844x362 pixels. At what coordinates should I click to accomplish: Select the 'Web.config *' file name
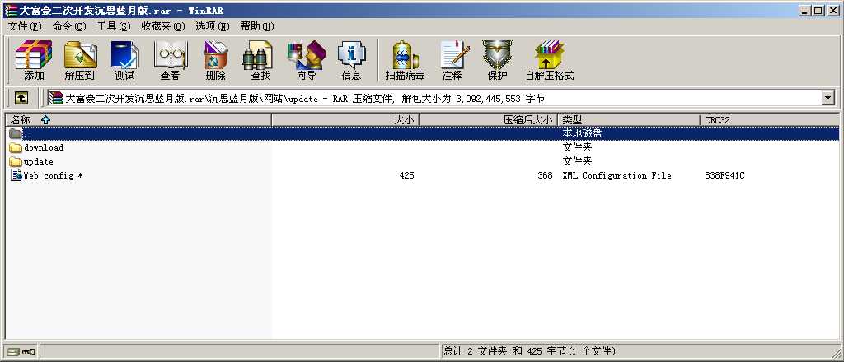pyautogui.click(x=53, y=175)
